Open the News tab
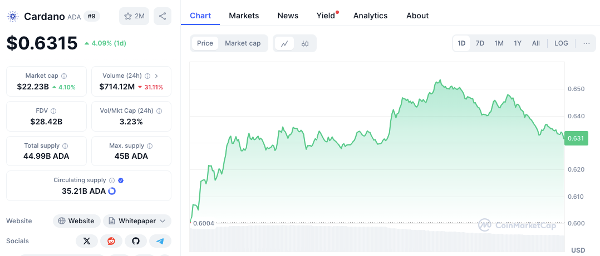 [288, 16]
